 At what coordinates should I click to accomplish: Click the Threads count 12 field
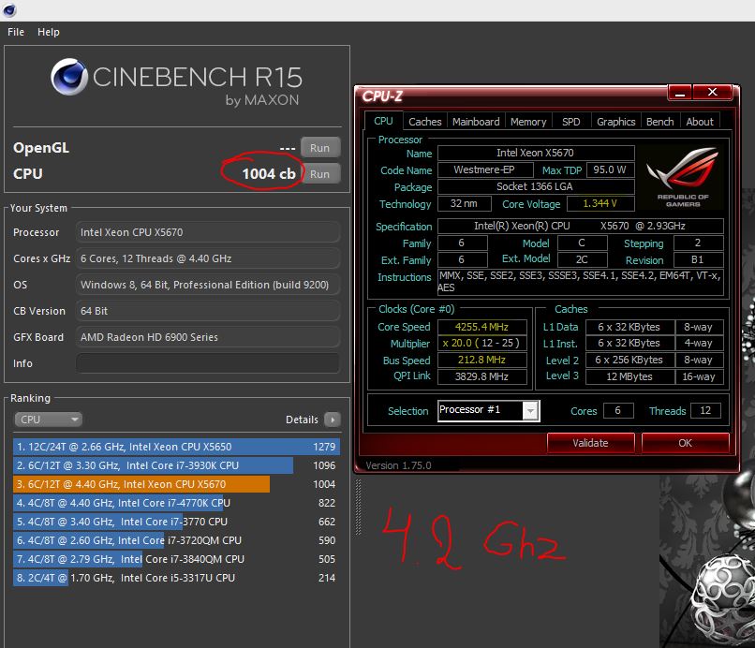pyautogui.click(x=705, y=411)
